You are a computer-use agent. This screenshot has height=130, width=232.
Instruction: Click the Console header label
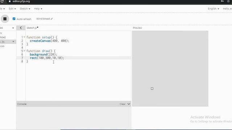point(22,104)
